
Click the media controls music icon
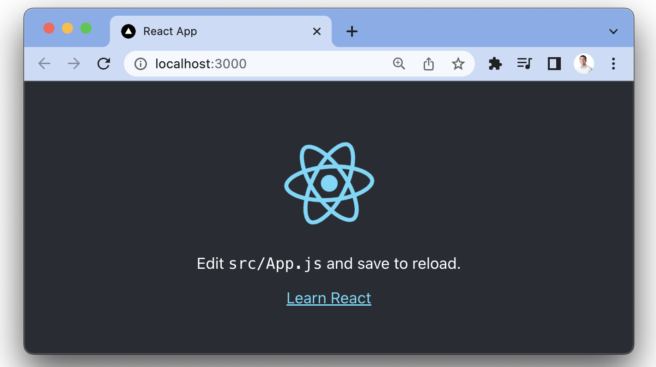pos(524,64)
